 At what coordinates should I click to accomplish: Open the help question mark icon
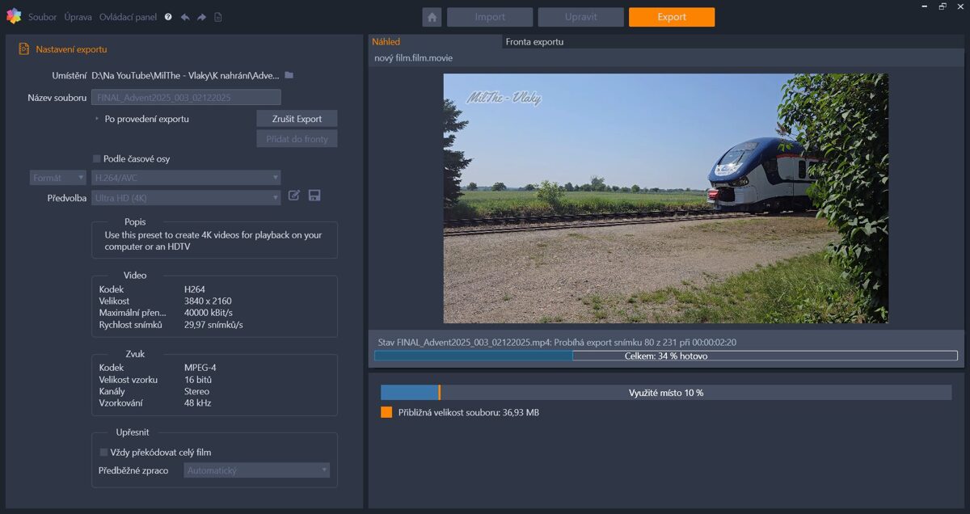168,17
